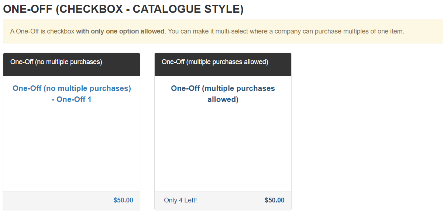Click underlined "with only one option allowed" text
This screenshot has height=219, width=447.
tap(120, 31)
